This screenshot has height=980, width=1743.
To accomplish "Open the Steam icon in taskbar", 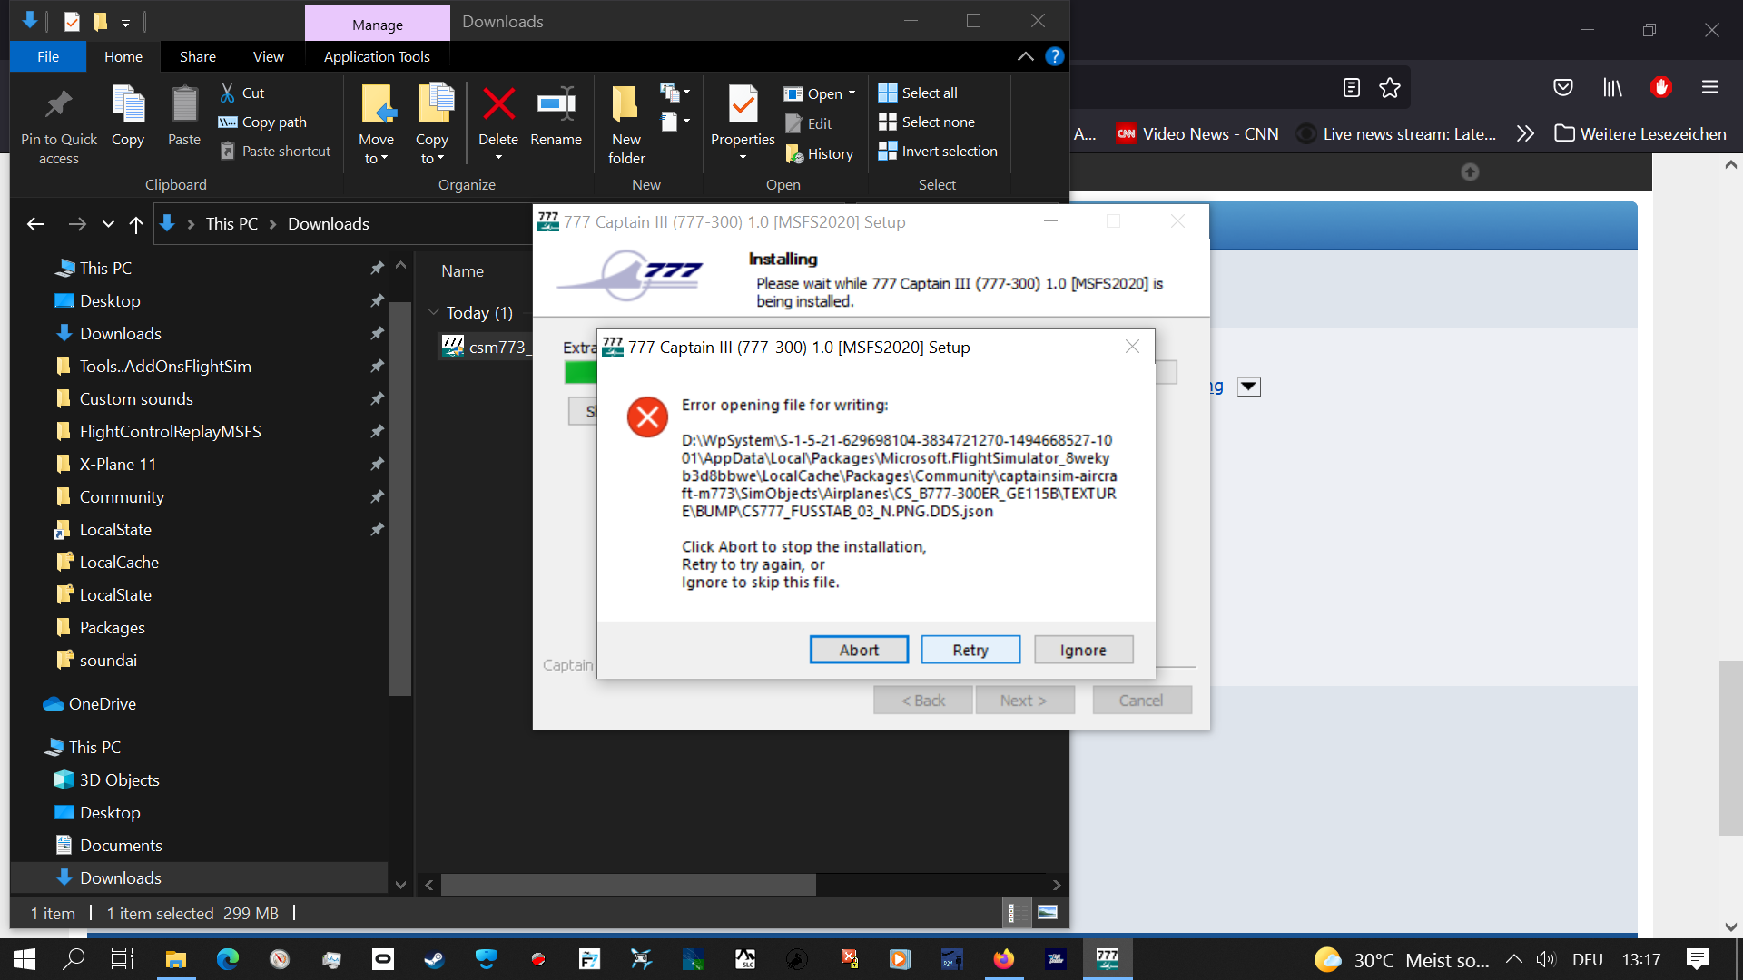I will 435,959.
